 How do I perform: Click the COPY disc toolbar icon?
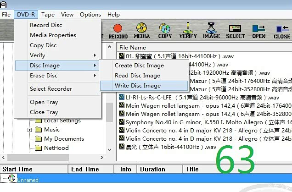point(165,30)
